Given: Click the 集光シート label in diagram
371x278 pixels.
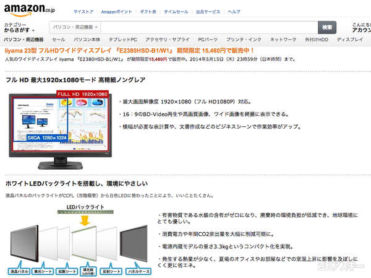Looking at the screenshot, I should (x=43, y=271).
